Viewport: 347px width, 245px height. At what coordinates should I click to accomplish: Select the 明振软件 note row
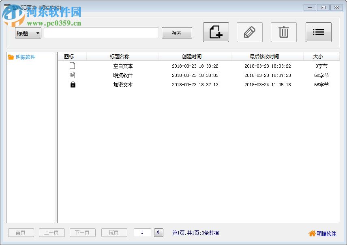[123, 75]
